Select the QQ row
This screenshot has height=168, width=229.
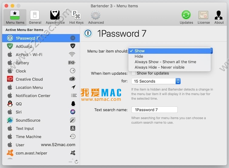41,104
